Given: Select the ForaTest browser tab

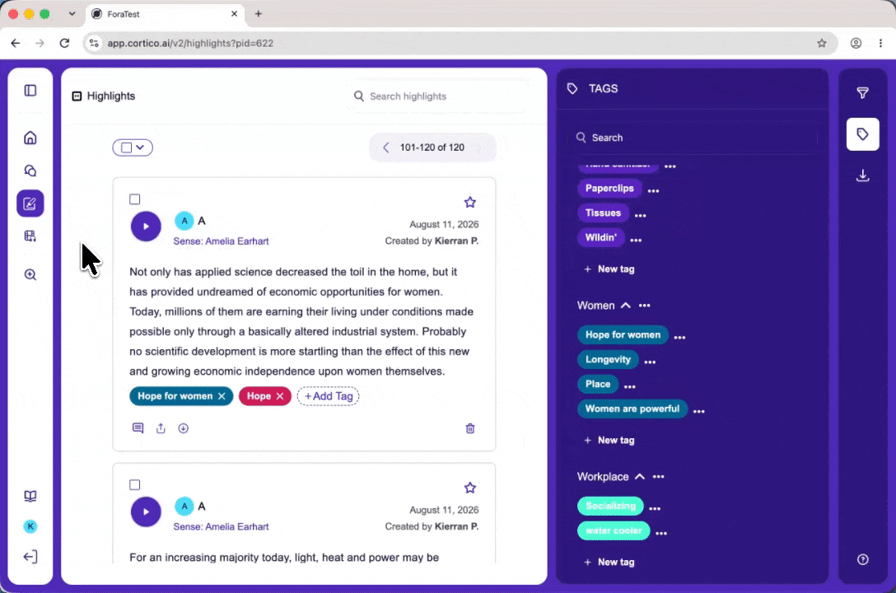Looking at the screenshot, I should 165,14.
